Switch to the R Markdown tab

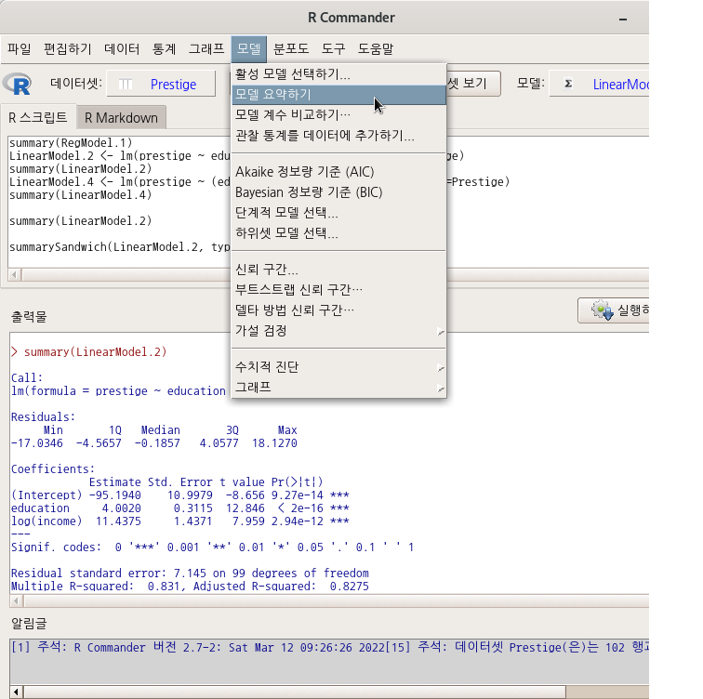click(121, 118)
